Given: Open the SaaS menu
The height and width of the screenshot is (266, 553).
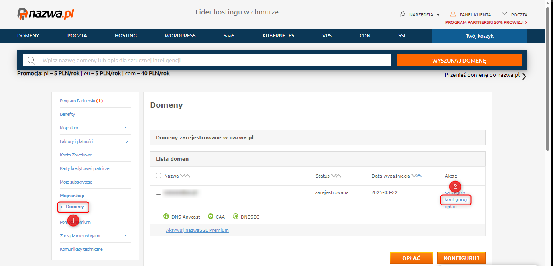Looking at the screenshot, I should 229,35.
